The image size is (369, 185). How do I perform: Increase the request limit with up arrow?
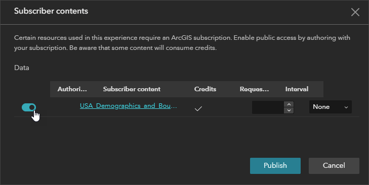coord(289,104)
